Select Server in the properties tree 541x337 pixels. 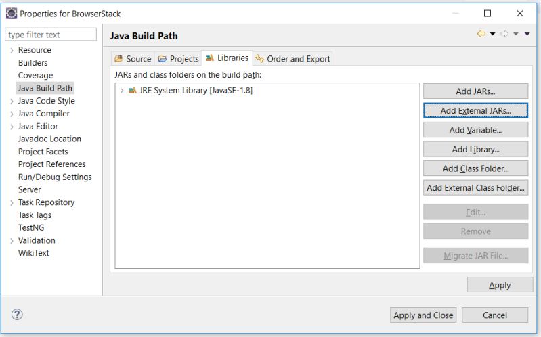29,189
